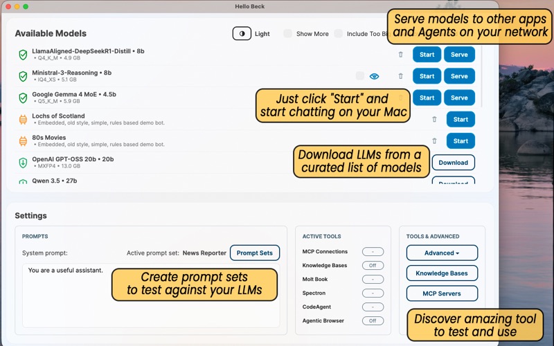
Task: Select the Ministral-3-Reasoning 8b model name
Action: 72,73
